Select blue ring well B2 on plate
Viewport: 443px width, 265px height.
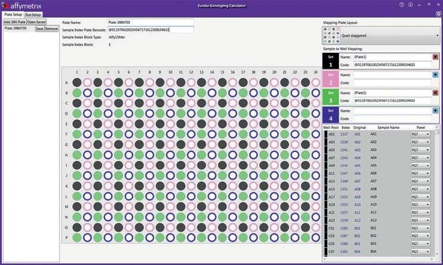pyautogui.click(x=87, y=93)
